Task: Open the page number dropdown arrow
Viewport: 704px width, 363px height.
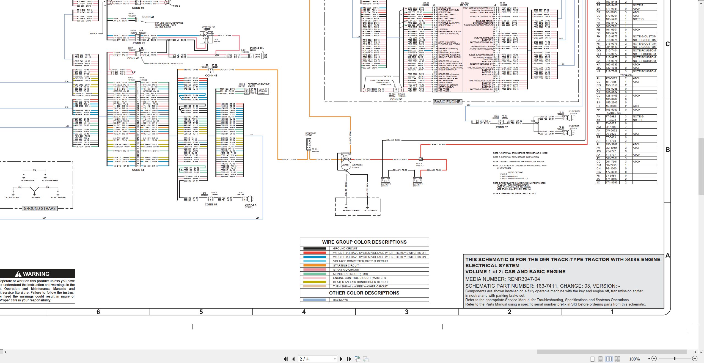Action: click(335, 359)
